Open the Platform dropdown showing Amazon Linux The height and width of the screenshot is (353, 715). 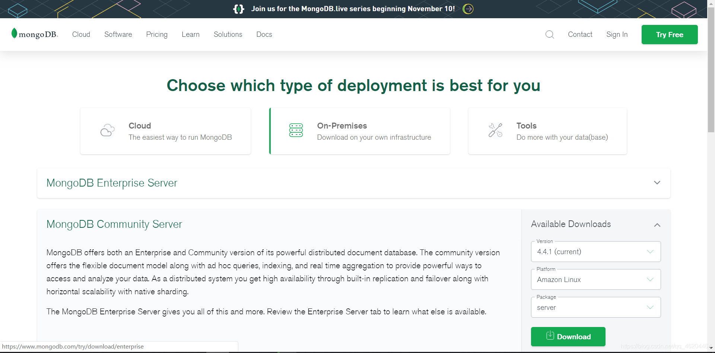596,279
